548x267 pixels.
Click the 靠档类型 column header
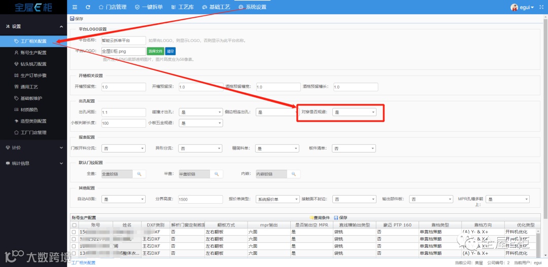click(x=439, y=225)
